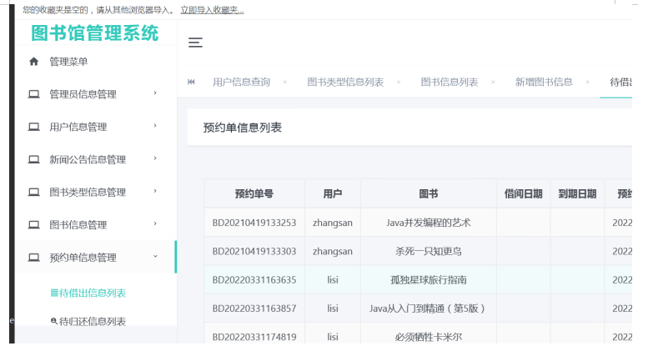Click the tab scroll-left rewind icon

click(191, 82)
